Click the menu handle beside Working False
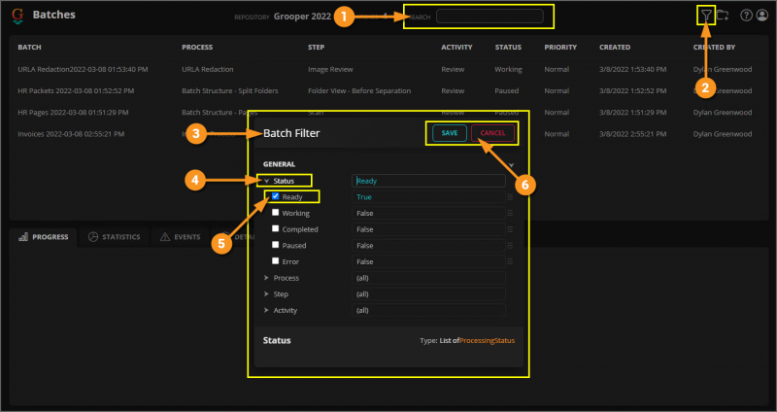Image resolution: width=777 pixels, height=412 pixels. click(x=510, y=213)
